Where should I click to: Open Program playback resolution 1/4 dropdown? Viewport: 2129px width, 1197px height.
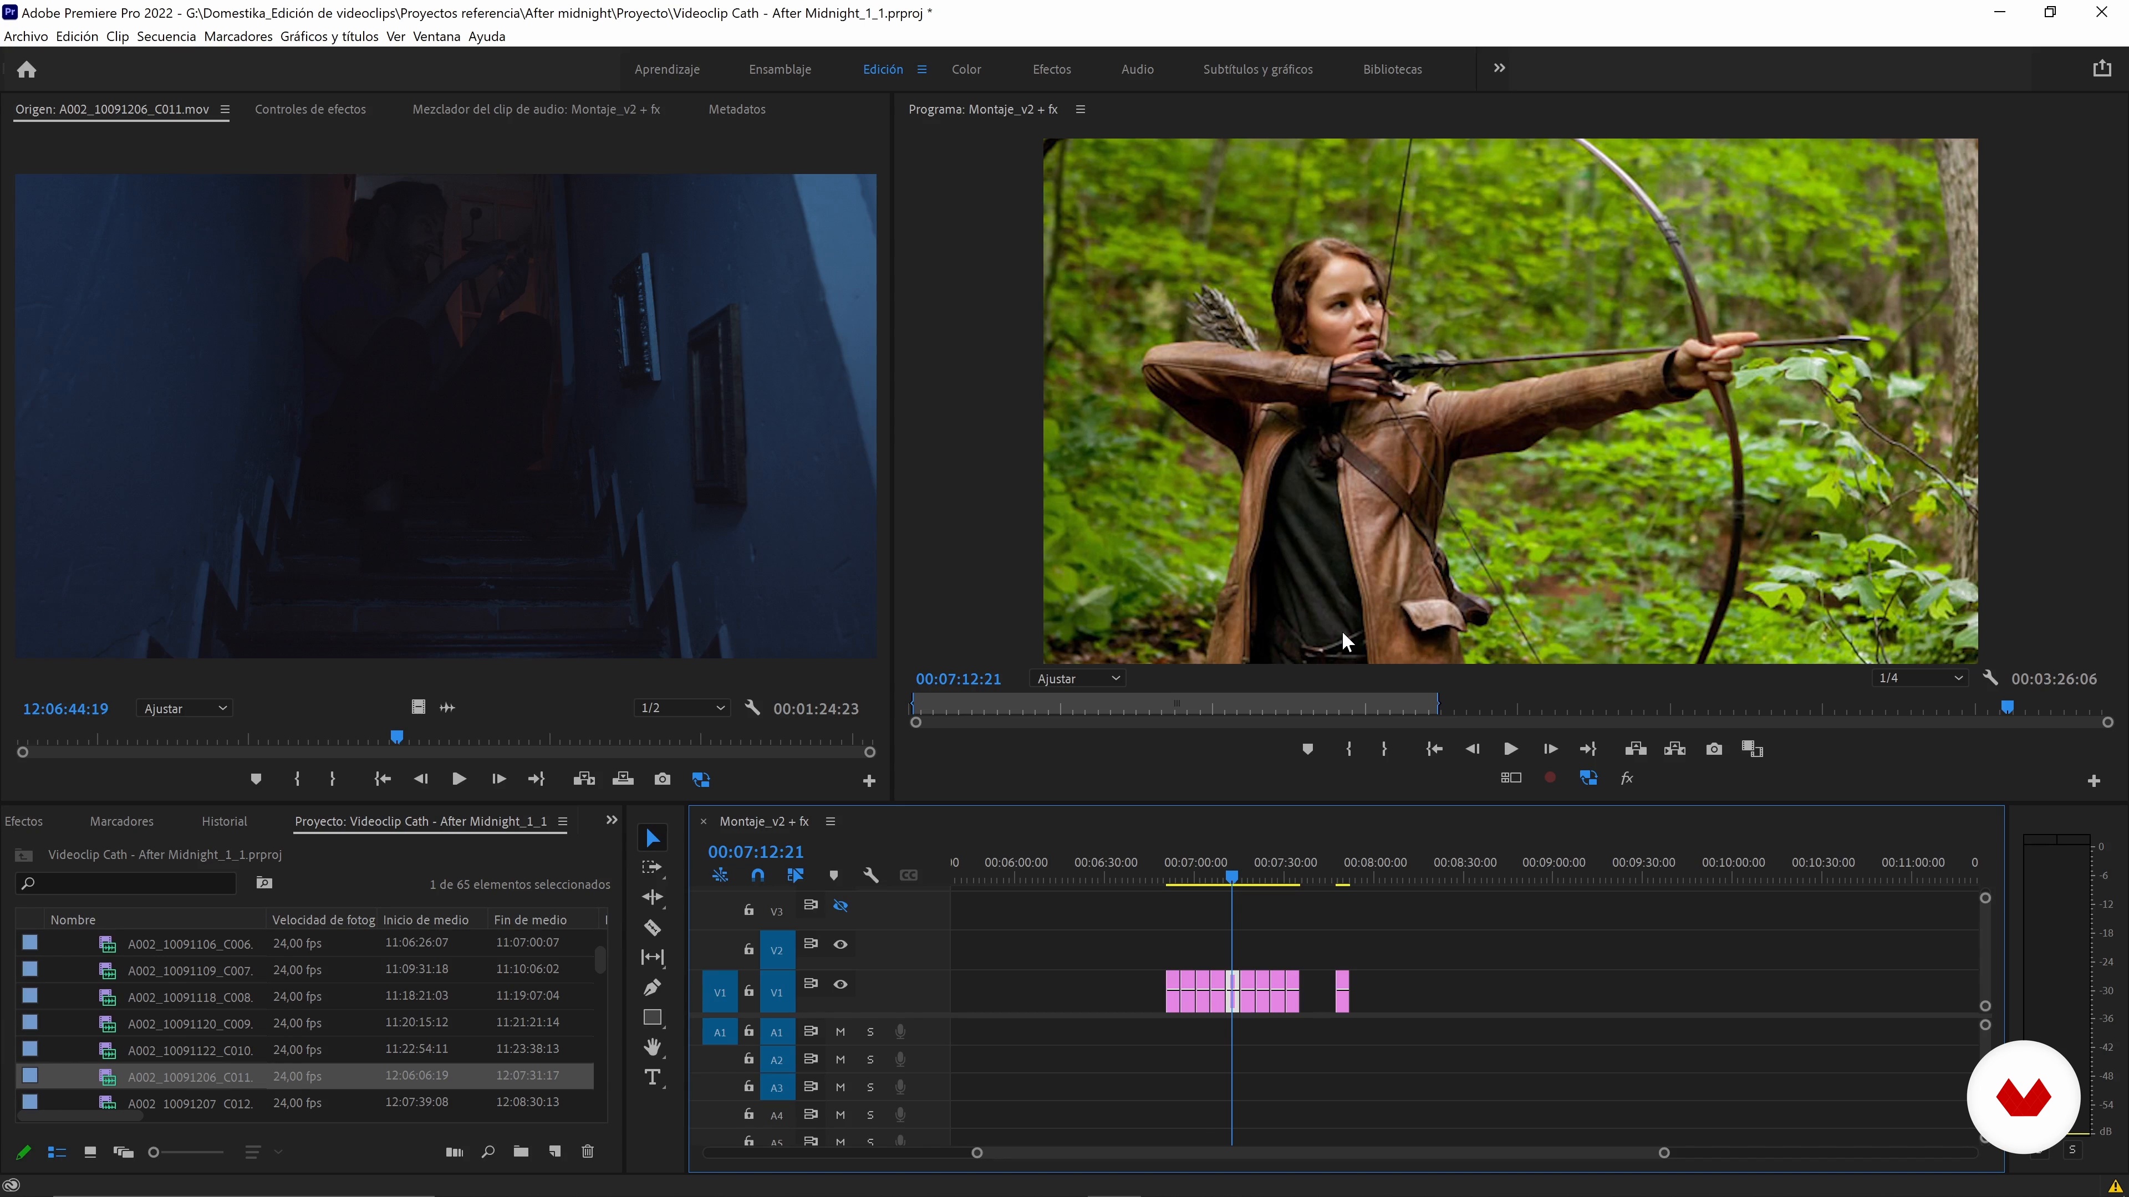pos(1920,678)
